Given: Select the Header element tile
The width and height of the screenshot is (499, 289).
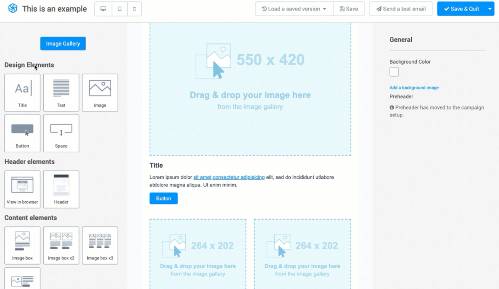Looking at the screenshot, I should [61, 189].
